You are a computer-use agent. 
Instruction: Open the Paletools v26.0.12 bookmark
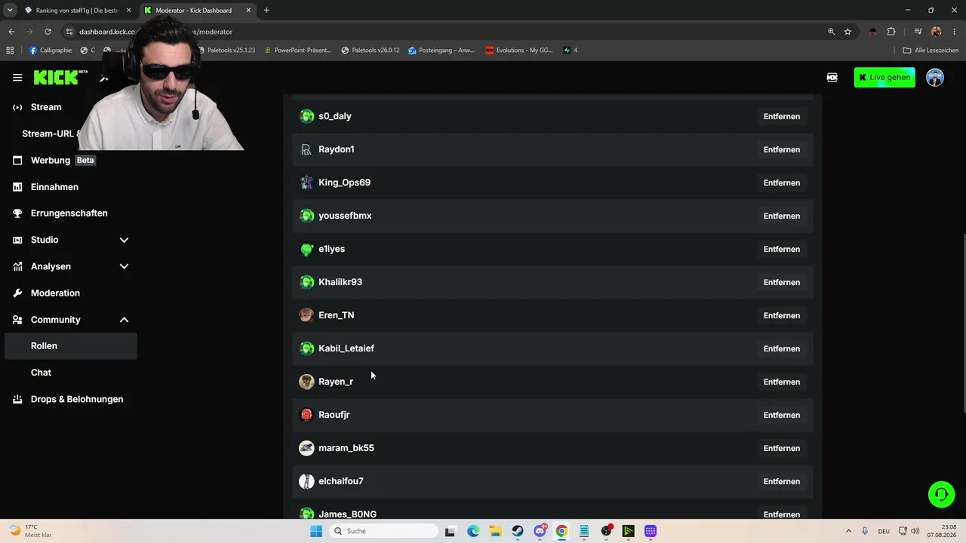[370, 51]
